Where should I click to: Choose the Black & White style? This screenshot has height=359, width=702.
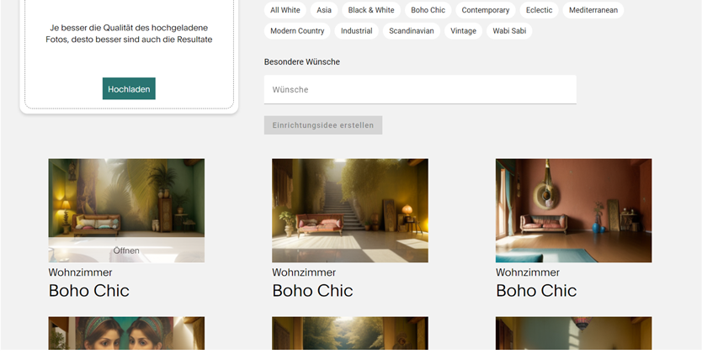371,10
